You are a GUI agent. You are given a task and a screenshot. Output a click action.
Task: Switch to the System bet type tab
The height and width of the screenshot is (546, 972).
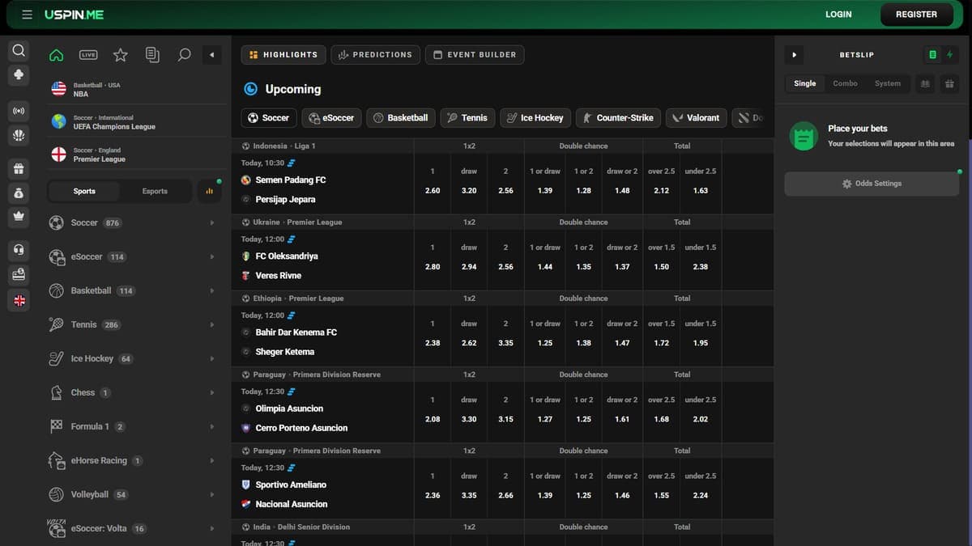click(888, 83)
